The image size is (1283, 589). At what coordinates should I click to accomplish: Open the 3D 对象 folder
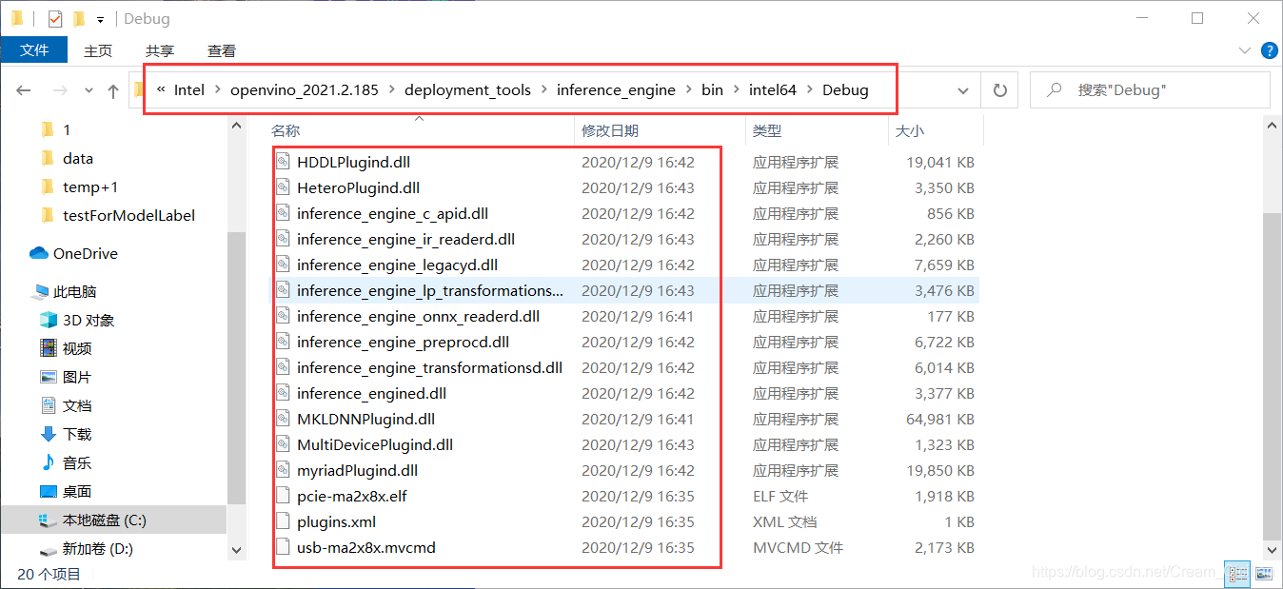pos(89,321)
